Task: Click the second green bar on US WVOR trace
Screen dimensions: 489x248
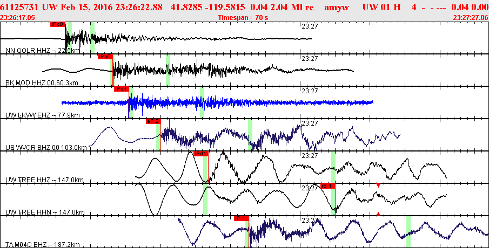Action: 250,135
